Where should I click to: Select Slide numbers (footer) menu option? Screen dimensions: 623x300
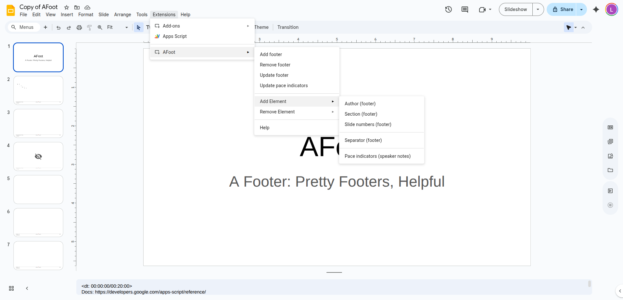pyautogui.click(x=368, y=124)
